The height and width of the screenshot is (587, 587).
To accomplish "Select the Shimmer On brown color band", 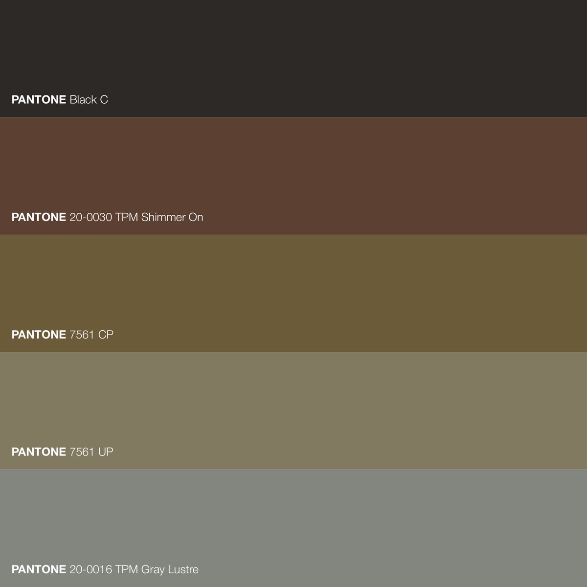I will (x=293, y=176).
